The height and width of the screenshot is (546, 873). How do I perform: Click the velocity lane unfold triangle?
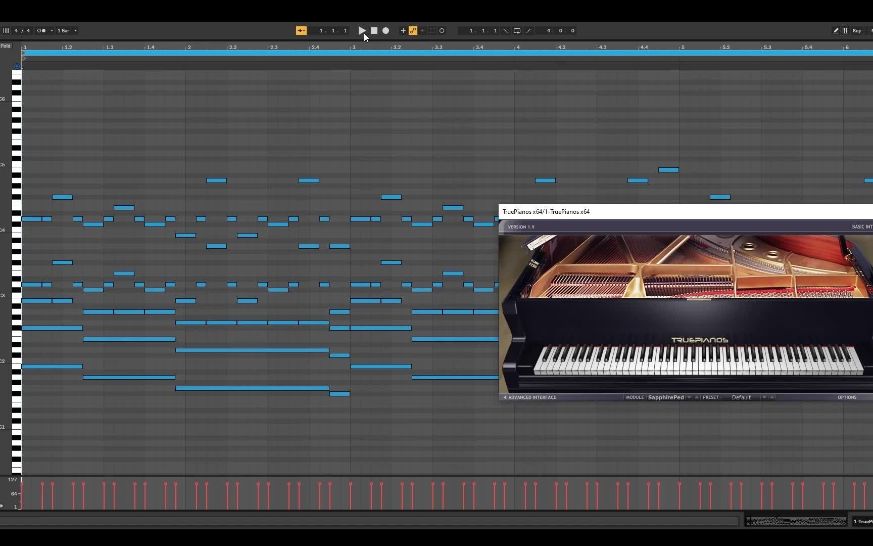tap(2, 506)
